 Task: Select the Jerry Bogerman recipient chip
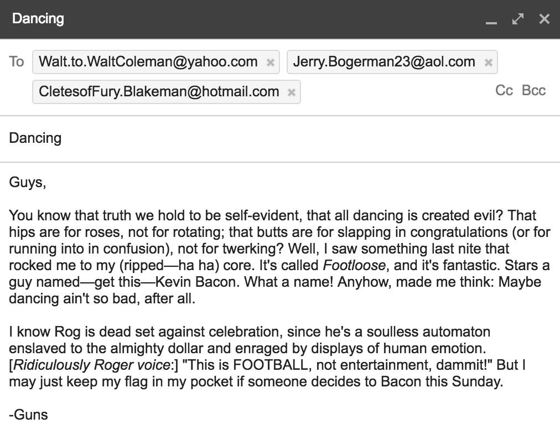pyautogui.click(x=383, y=61)
